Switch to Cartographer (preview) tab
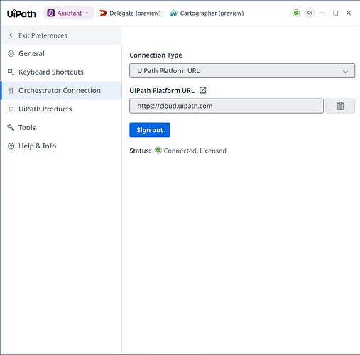This screenshot has width=360, height=355. click(207, 13)
